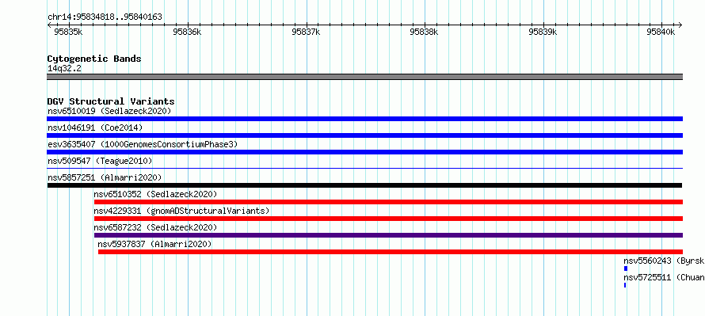The width and height of the screenshot is (705, 316).
Task: Open the nsv5857251 (Almarri2020) label
Action: 105,177
